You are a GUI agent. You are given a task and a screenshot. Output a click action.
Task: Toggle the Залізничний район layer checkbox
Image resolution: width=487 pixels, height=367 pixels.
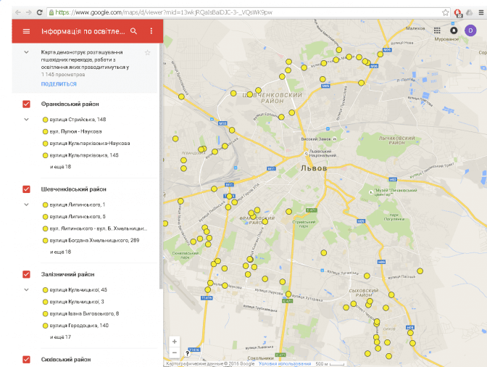pos(27,274)
